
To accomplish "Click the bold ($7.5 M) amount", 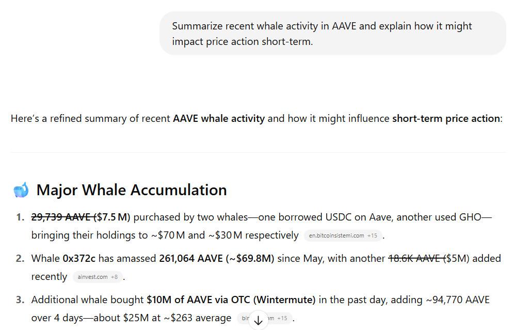I will tap(112, 217).
